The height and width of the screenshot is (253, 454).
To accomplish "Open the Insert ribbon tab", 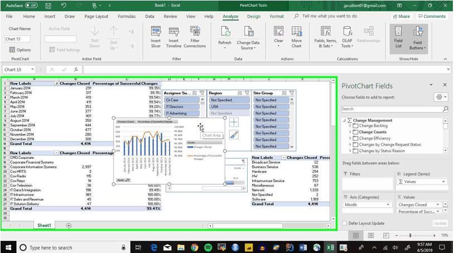I will pyautogui.click(x=50, y=17).
